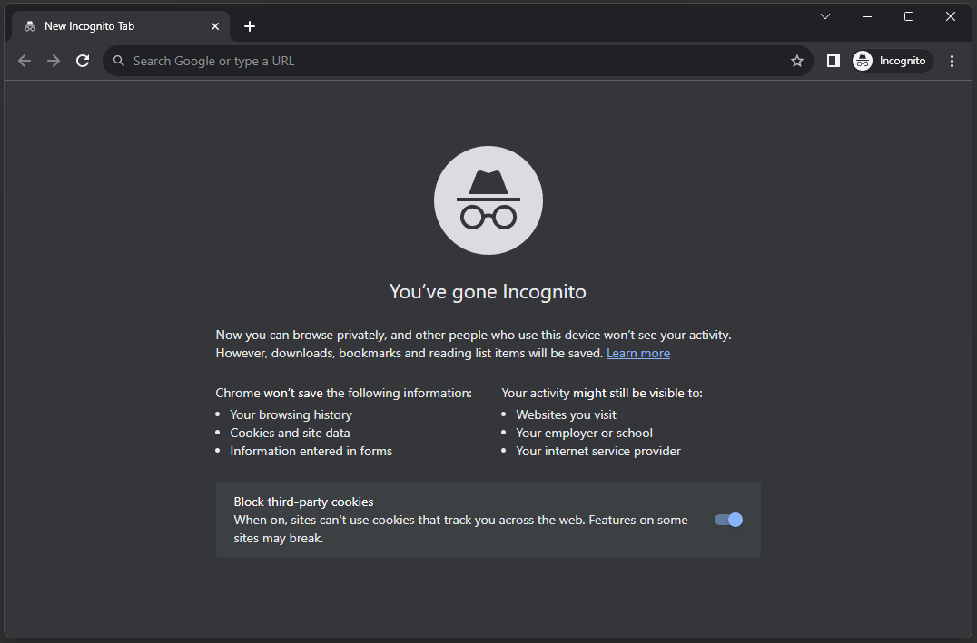Expand the tab search chevron

825,16
